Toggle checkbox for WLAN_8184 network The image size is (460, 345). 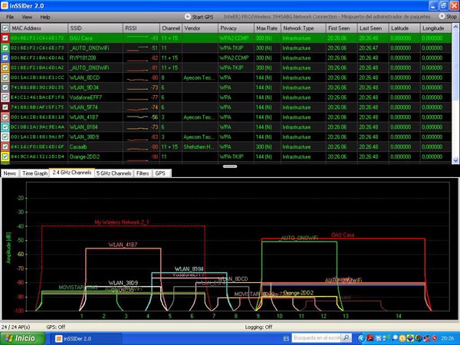pos(5,127)
